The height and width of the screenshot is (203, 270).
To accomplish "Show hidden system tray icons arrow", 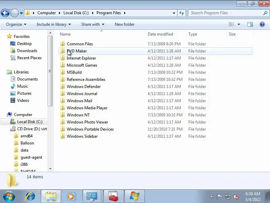I will click(212, 197).
